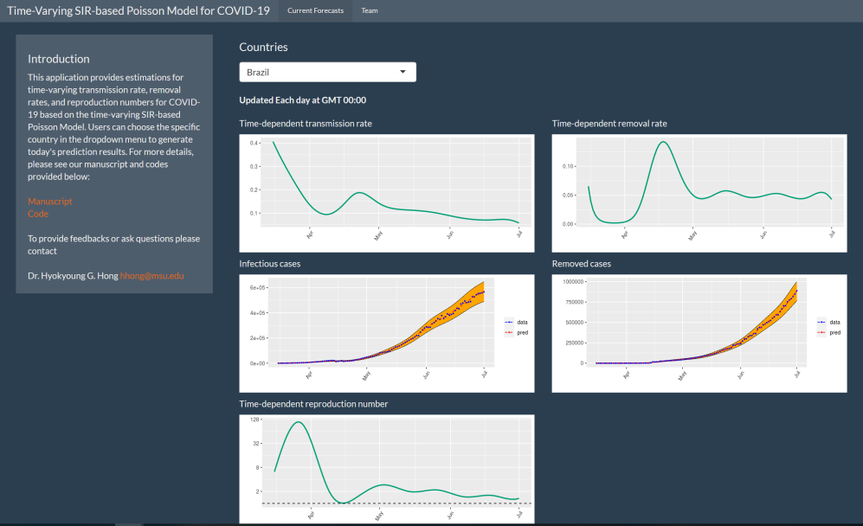Click the Infectious cases plot
This screenshot has width=863, height=526.
(372, 333)
